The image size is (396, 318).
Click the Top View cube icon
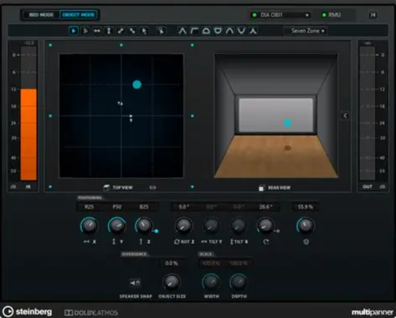pyautogui.click(x=106, y=188)
